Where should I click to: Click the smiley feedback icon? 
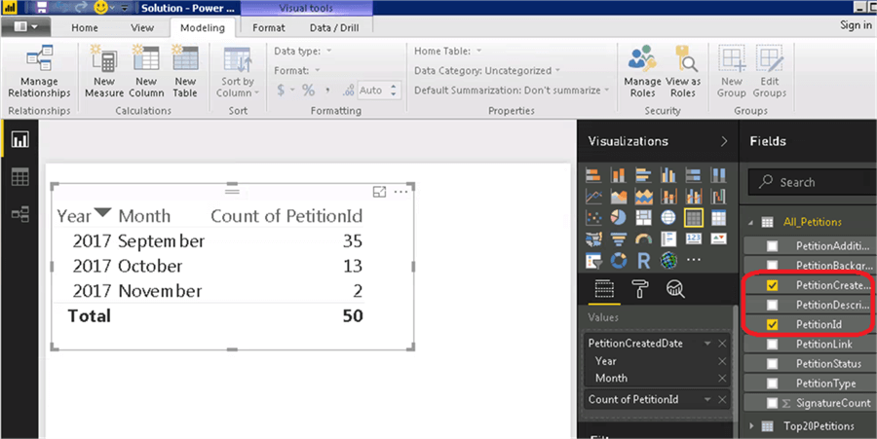pos(100,8)
